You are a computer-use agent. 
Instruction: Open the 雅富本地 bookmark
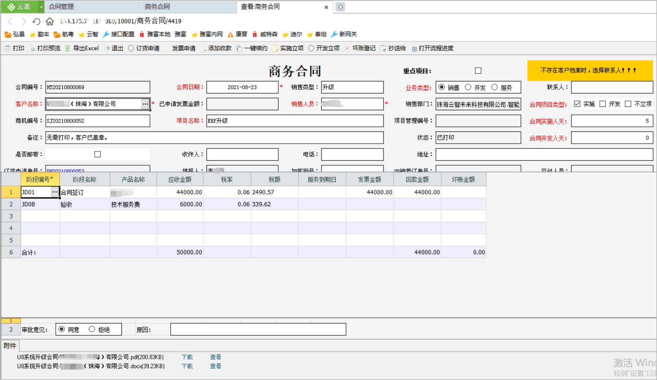[x=155, y=35]
